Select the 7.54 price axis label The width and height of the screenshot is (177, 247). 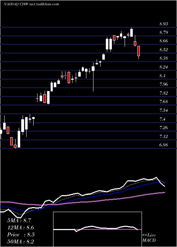(x=164, y=110)
